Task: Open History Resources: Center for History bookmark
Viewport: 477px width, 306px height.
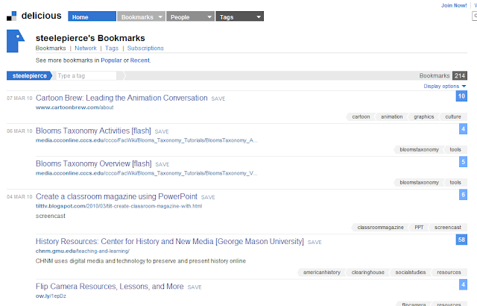Action: coord(170,242)
